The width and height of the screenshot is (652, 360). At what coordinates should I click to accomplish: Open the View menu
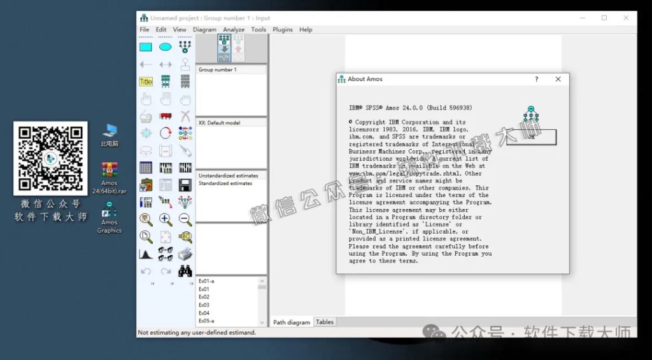pos(179,29)
